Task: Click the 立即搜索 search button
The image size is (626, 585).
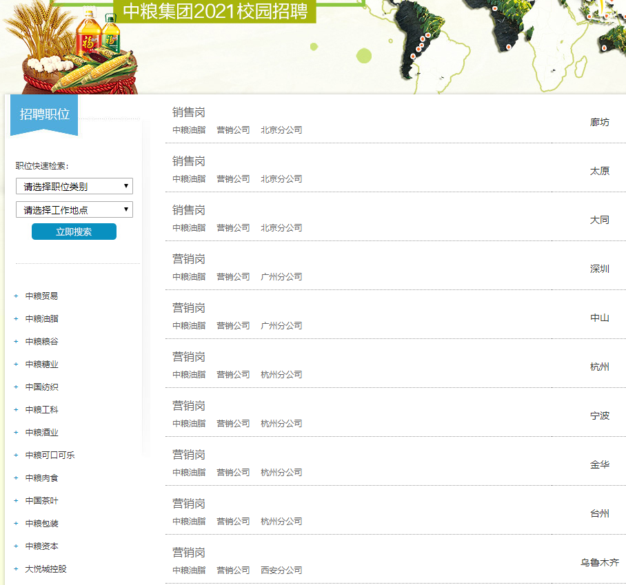Action: (x=74, y=232)
